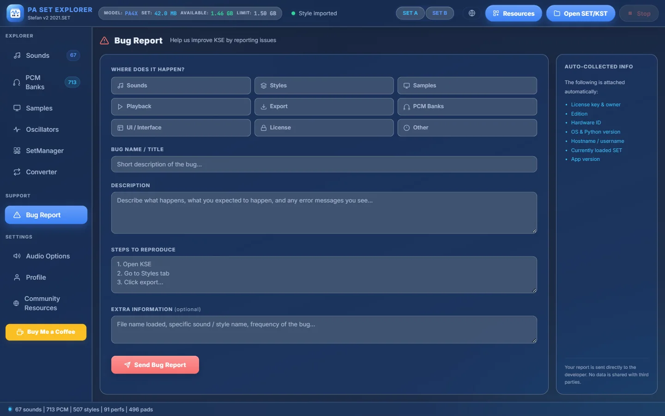Pick Other as bug location
The image size is (665, 416).
467,128
